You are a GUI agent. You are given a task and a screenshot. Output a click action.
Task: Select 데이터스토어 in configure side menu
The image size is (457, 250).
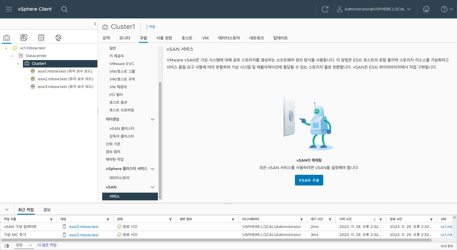tap(119, 178)
